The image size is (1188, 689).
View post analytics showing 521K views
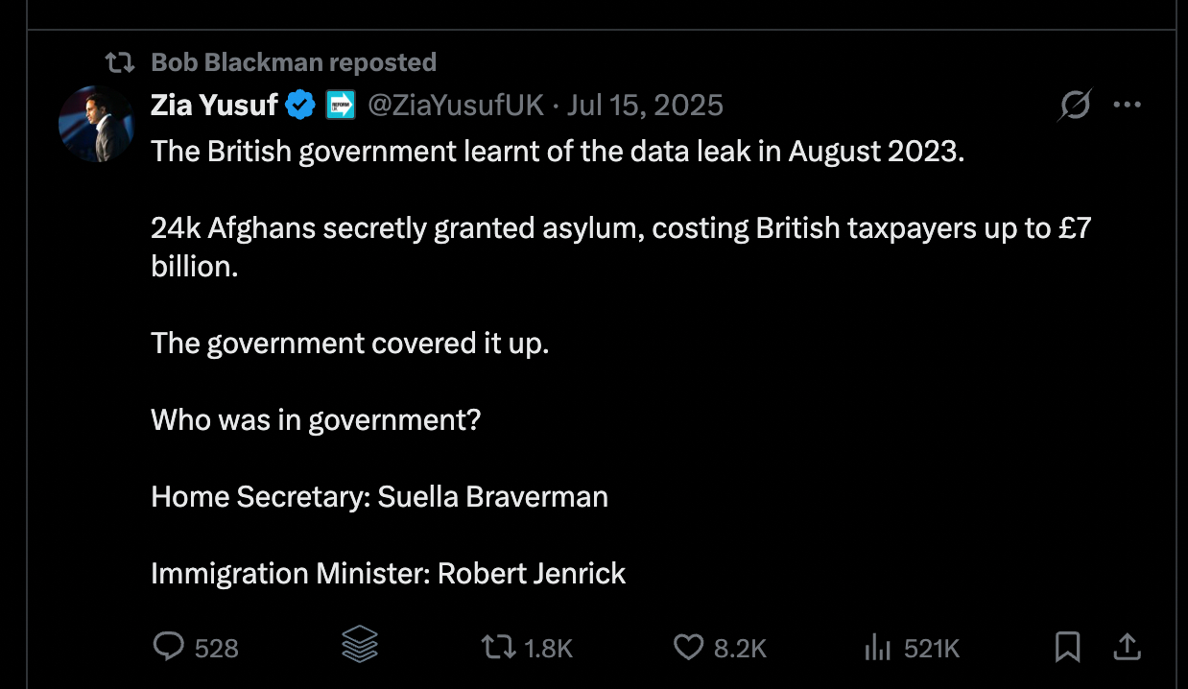877,648
